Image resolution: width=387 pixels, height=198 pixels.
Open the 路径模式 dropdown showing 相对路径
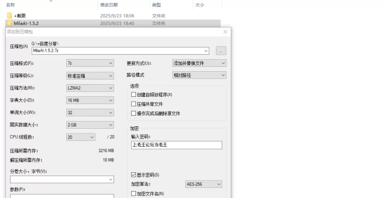click(x=199, y=75)
